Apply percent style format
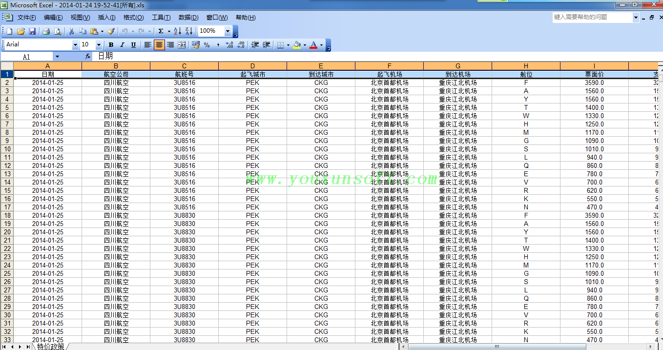 coord(207,45)
